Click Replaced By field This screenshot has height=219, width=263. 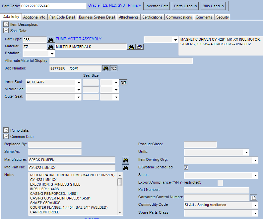[55, 145]
